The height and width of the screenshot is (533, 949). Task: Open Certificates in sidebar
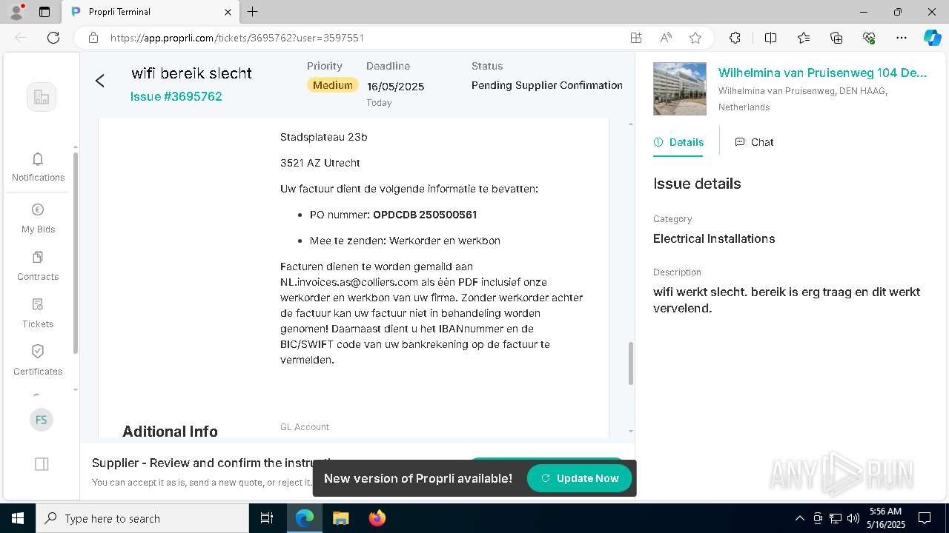38,361
